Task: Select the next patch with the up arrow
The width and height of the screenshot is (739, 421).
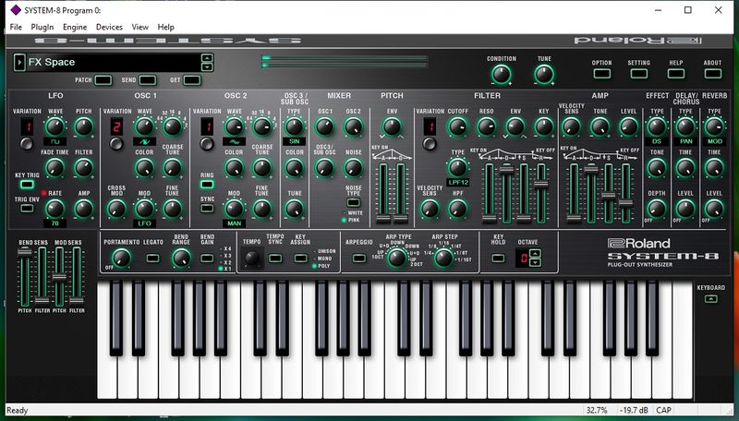Action: click(207, 58)
